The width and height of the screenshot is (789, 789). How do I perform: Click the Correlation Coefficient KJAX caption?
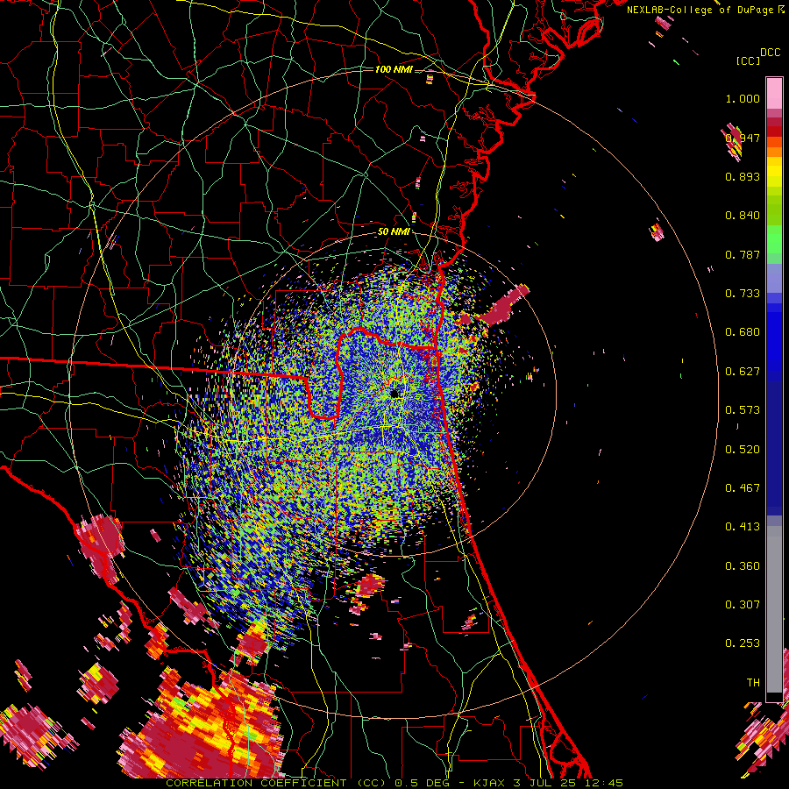[x=394, y=783]
